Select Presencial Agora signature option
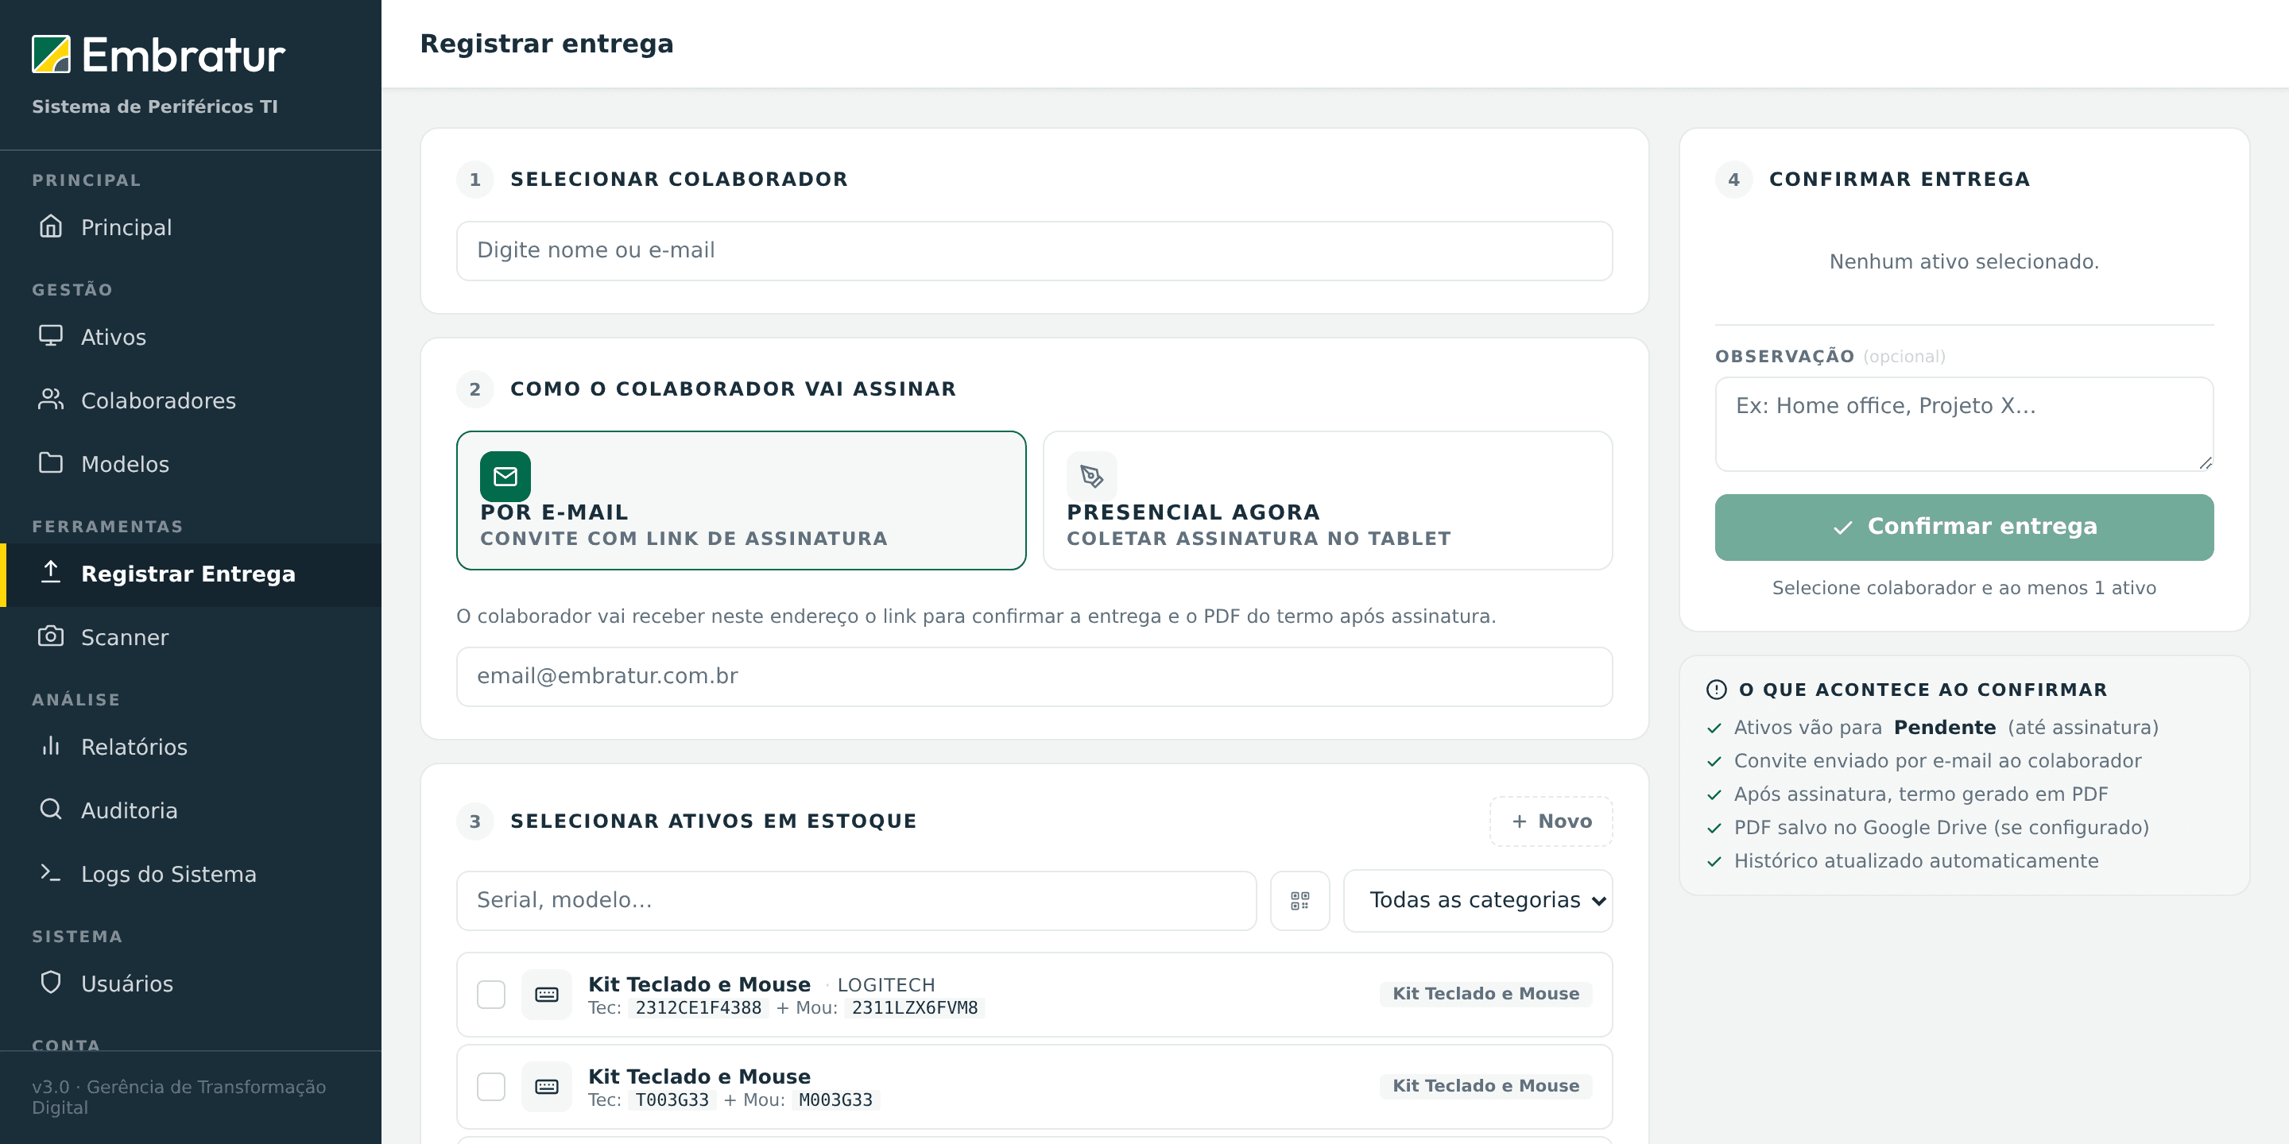 click(x=1327, y=500)
